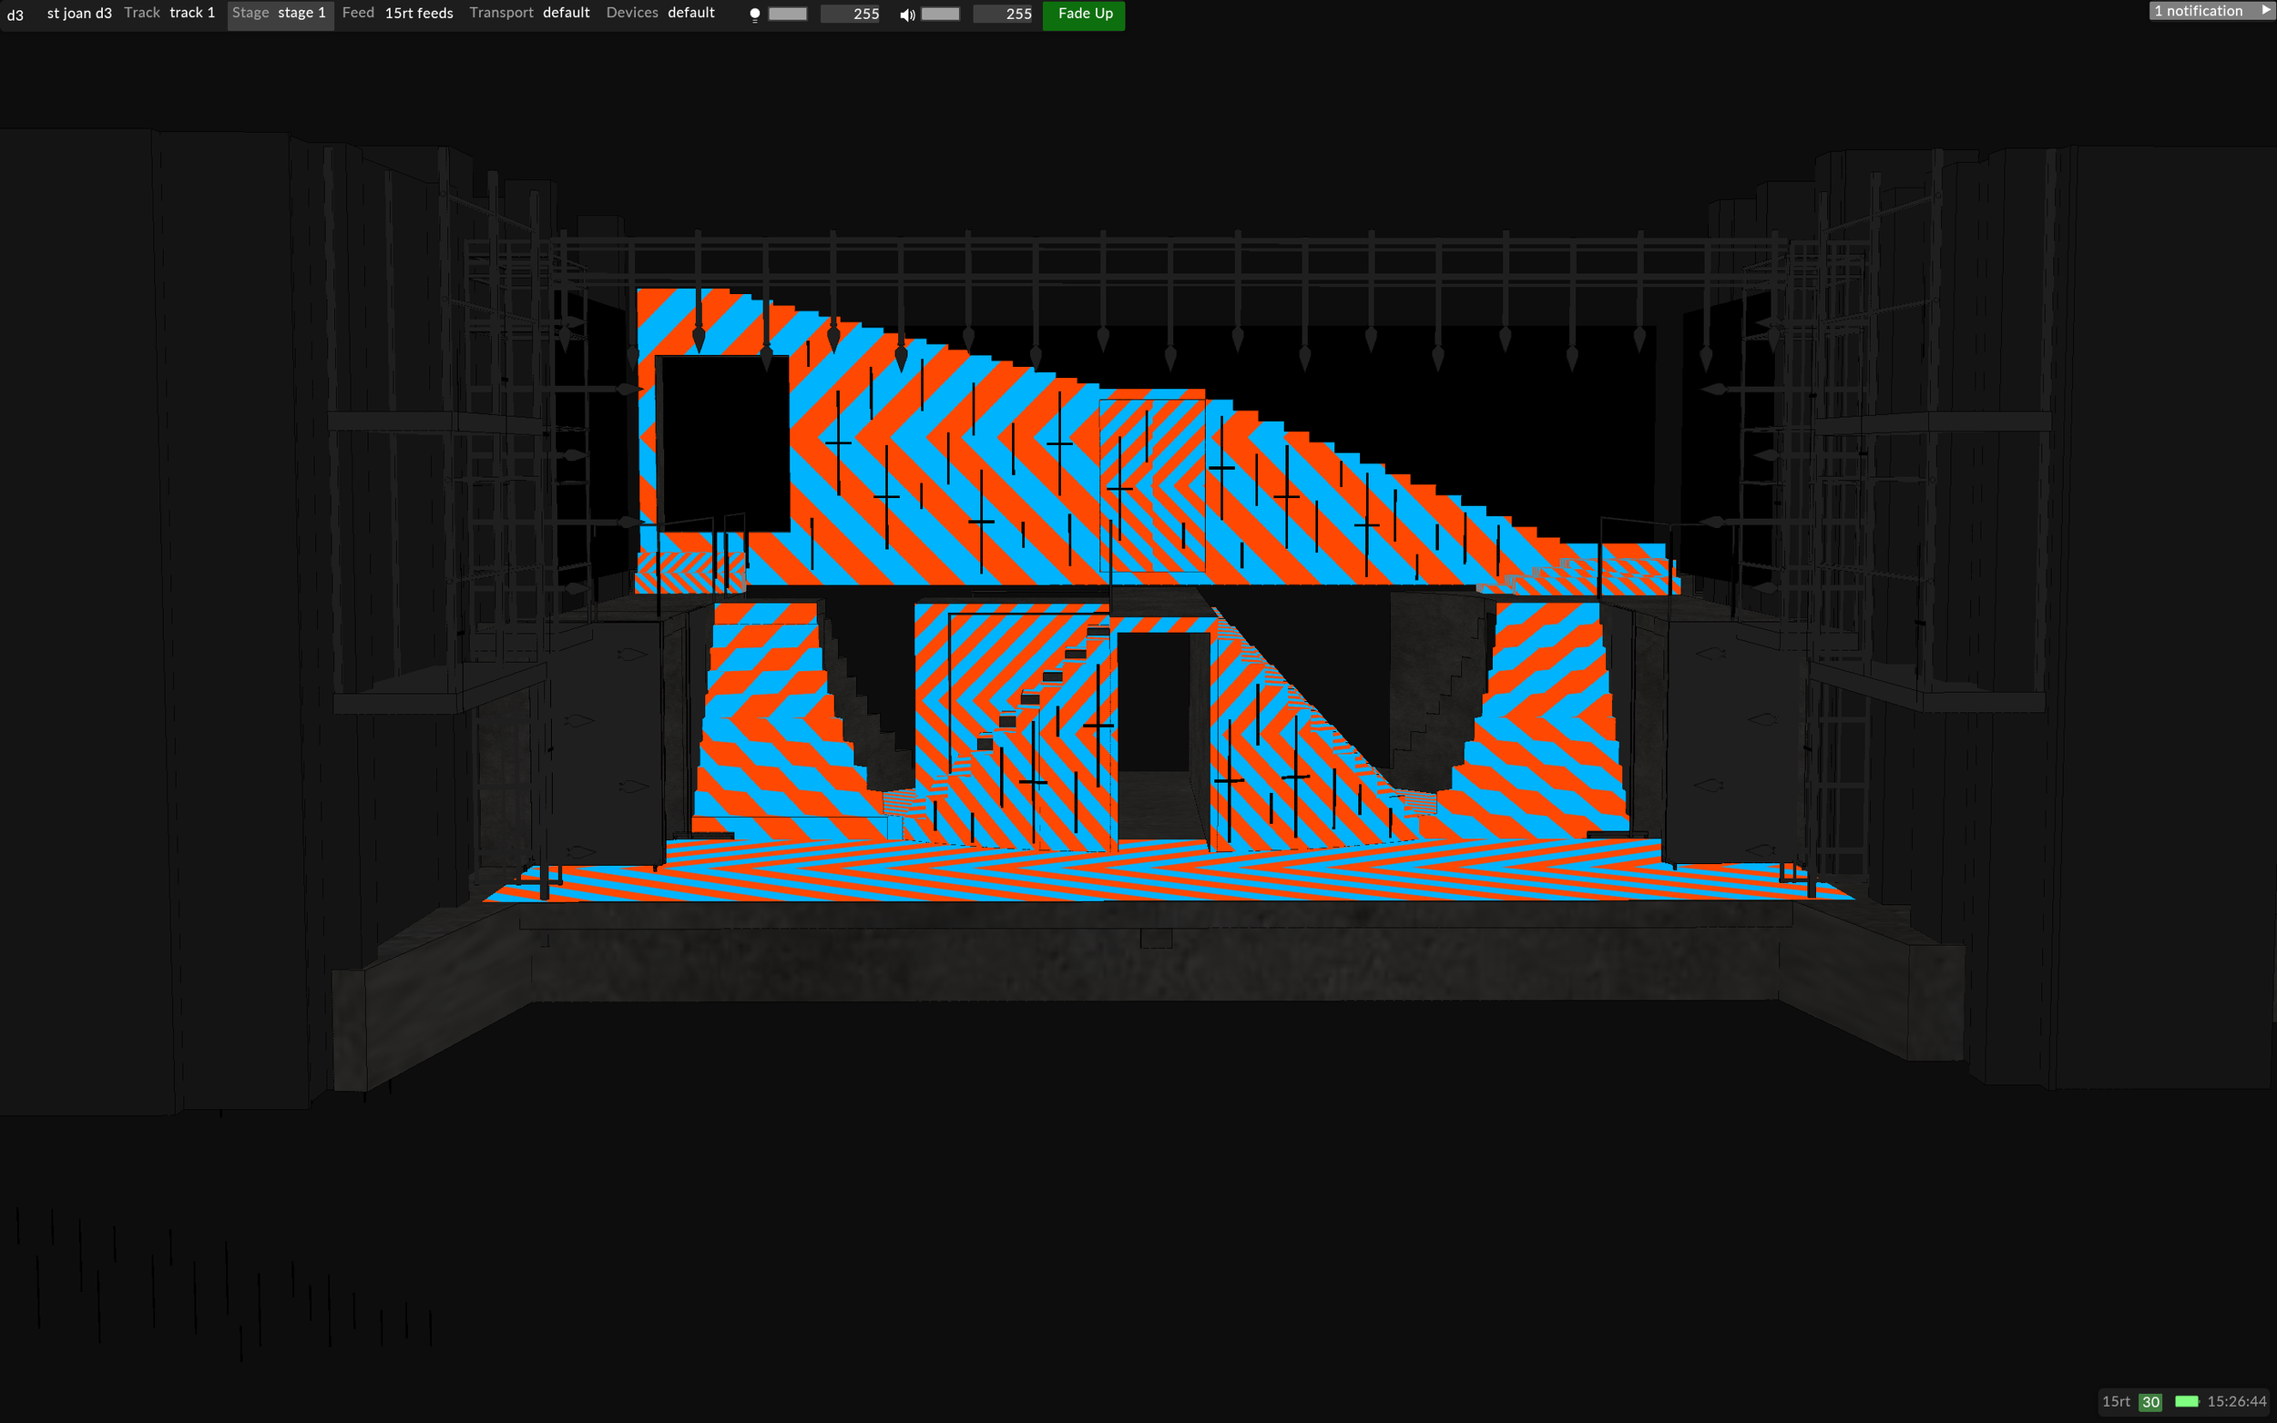Image resolution: width=2277 pixels, height=1423 pixels.
Task: Open the Feed '15rt feeds' menu
Action: [397, 13]
